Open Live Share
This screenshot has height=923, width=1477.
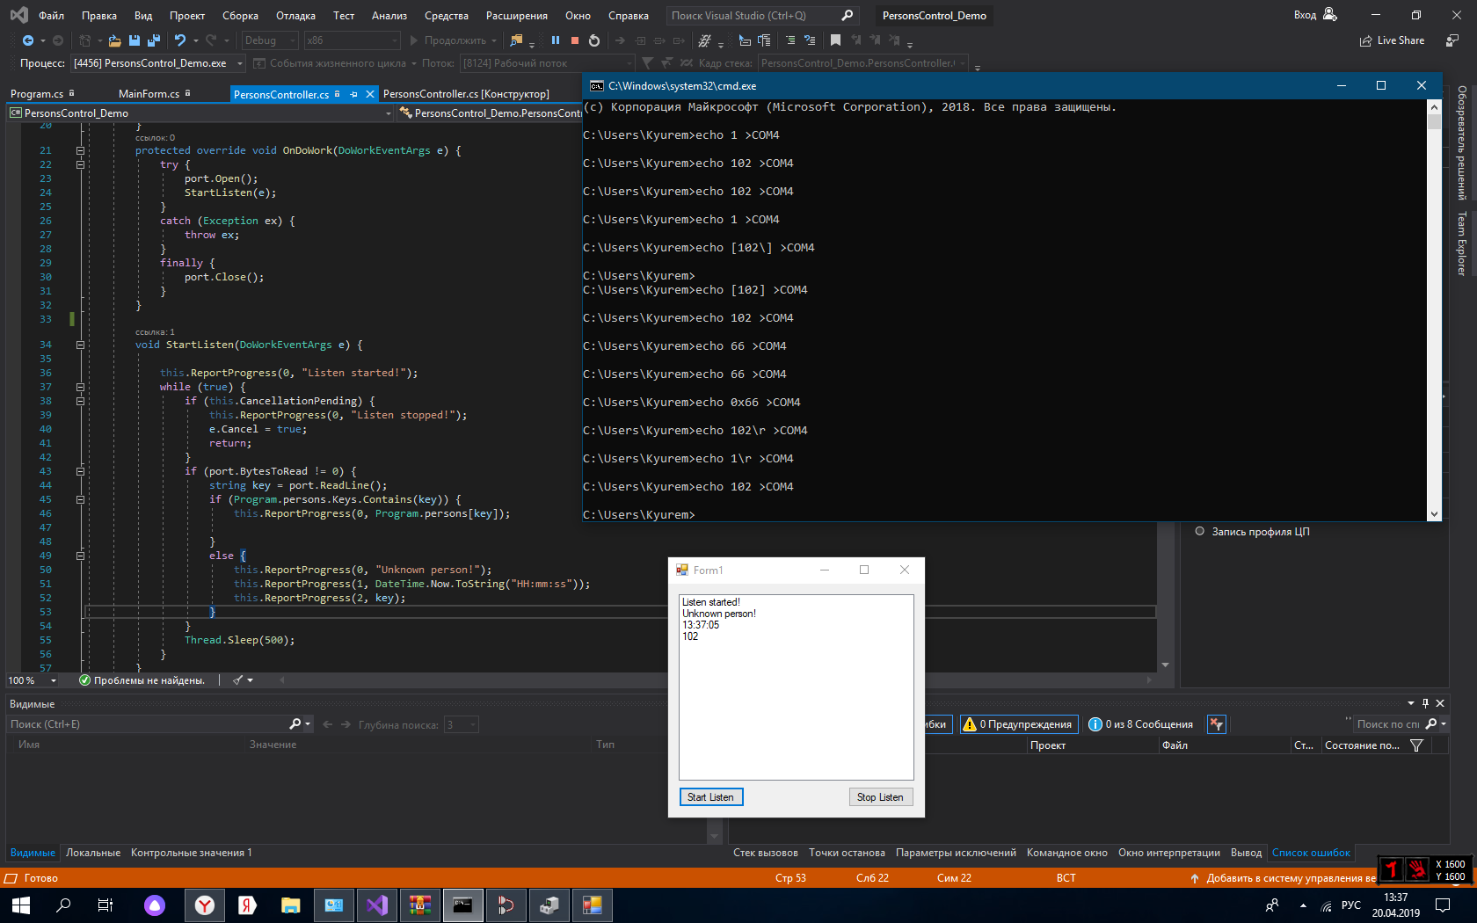tap(1393, 40)
